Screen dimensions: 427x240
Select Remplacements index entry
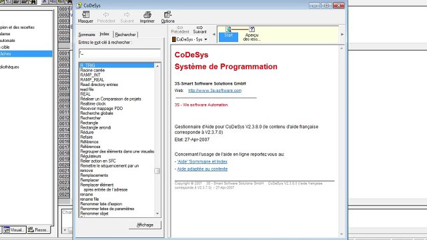click(94, 175)
